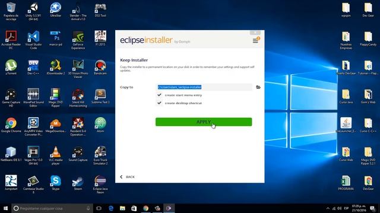This screenshot has height=213, width=380.
Task: Select Slender - The Arrival shortcut
Action: (78, 11)
